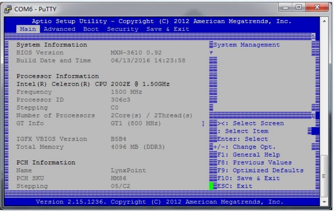Switch to the Boot tab
This screenshot has height=211, width=334.
pyautogui.click(x=91, y=29)
